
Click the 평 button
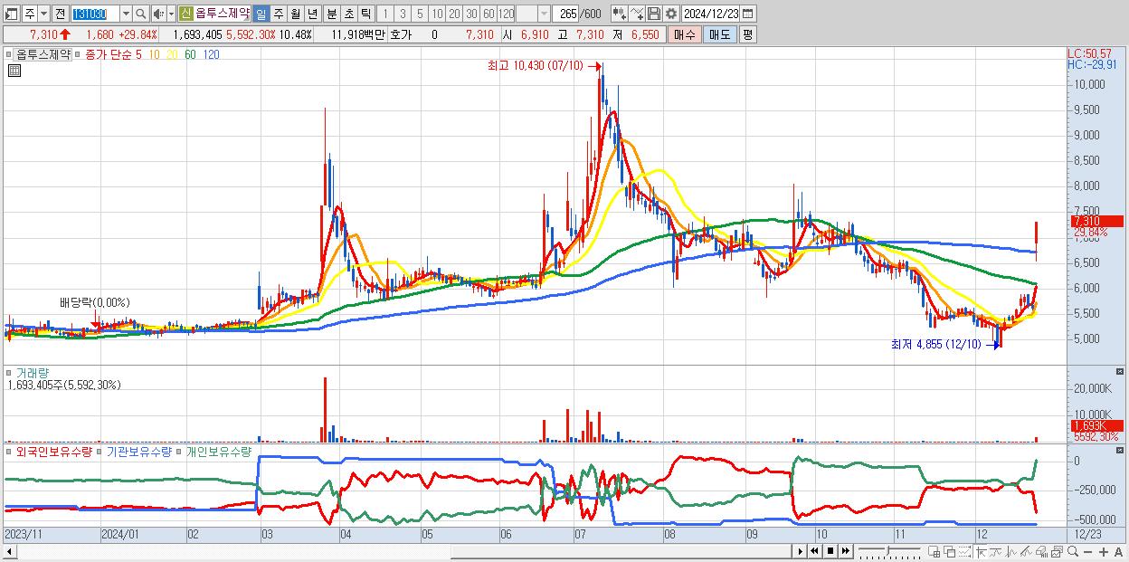point(747,34)
